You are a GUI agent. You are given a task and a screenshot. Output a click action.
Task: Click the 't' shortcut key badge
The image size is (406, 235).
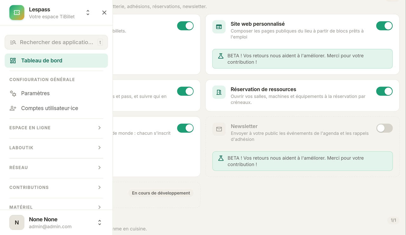100,42
